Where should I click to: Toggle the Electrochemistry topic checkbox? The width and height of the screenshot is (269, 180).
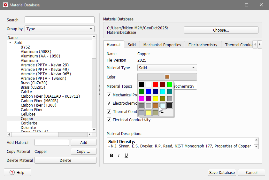(109, 103)
